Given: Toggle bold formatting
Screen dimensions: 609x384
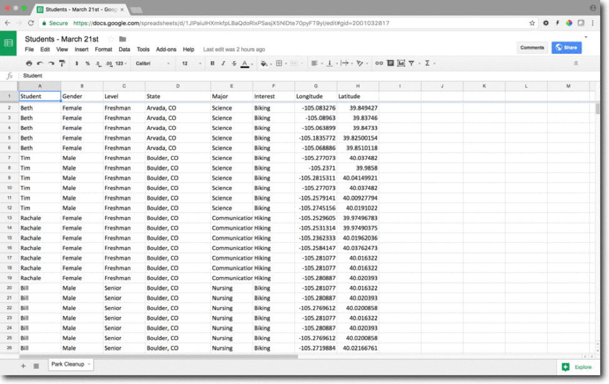Looking at the screenshot, I should point(212,63).
